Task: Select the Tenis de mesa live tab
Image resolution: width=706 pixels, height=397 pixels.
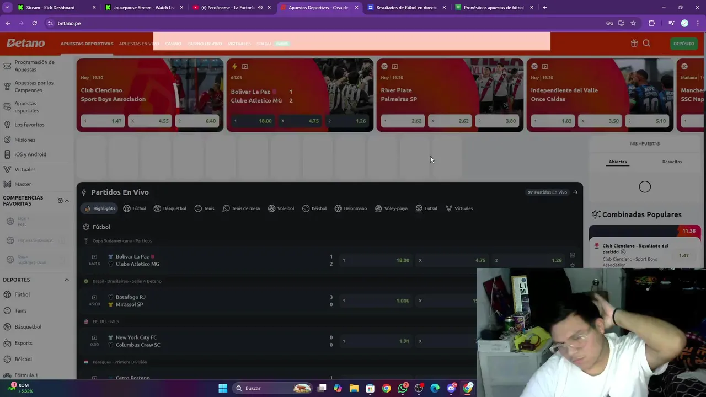Action: point(241,208)
